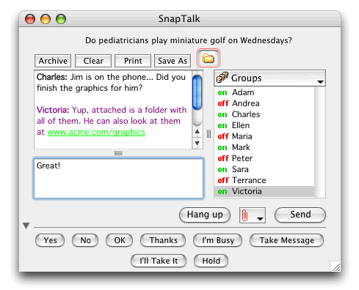Select offline contact Andrea
Viewport: 359px width, 290px height.
[x=264, y=103]
